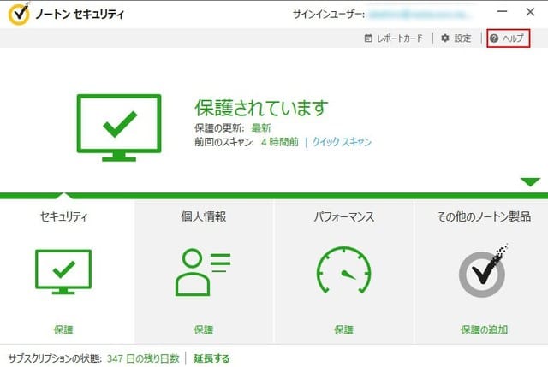Click the settings gear icon

pos(445,38)
